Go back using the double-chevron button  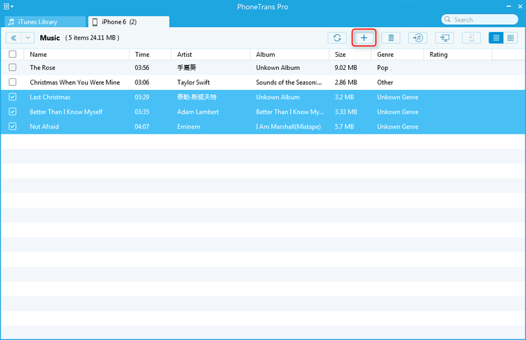[13, 38]
